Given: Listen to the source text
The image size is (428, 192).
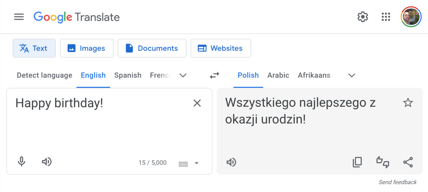Looking at the screenshot, I should [x=47, y=162].
